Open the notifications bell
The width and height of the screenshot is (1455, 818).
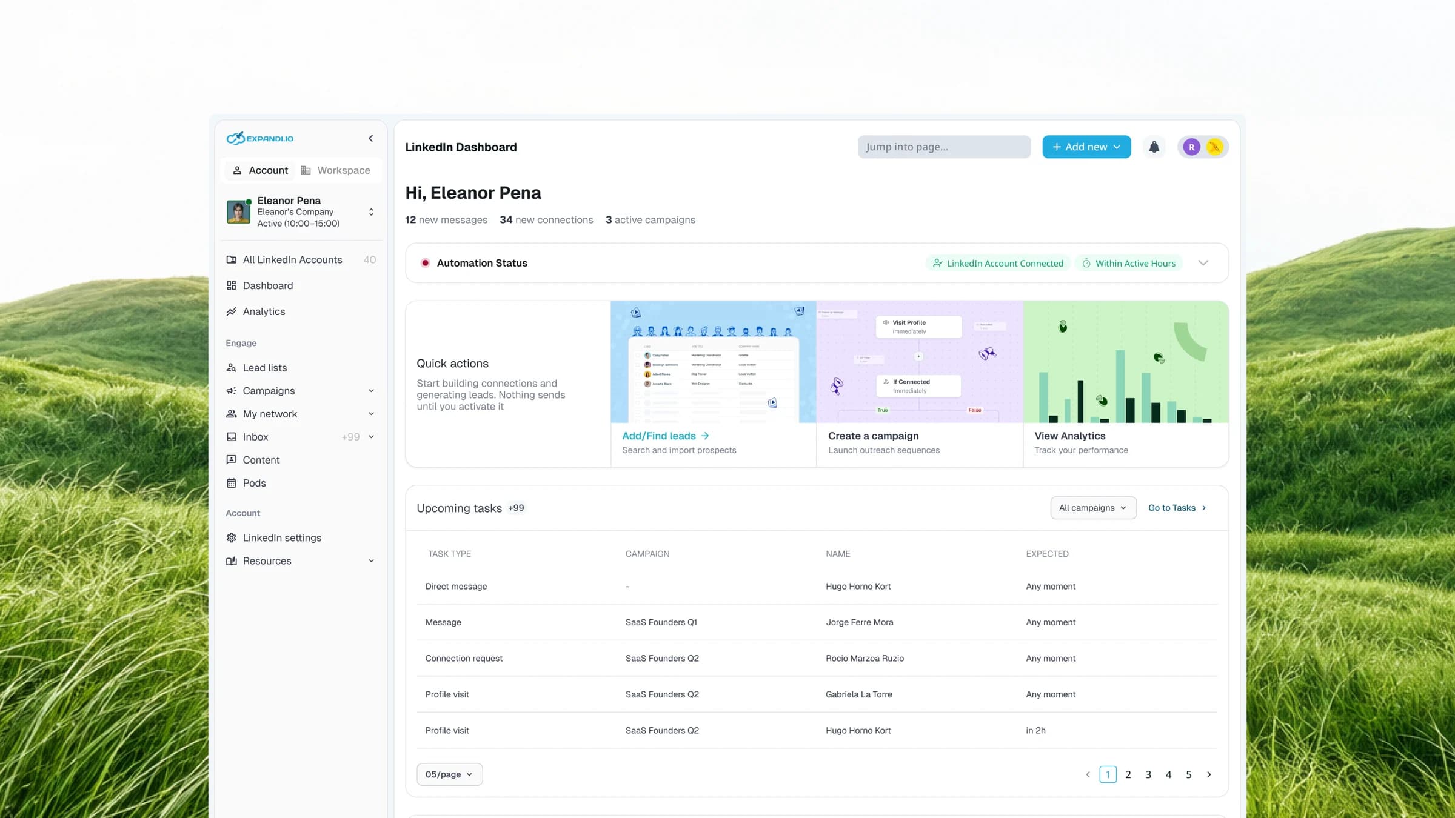click(1154, 147)
